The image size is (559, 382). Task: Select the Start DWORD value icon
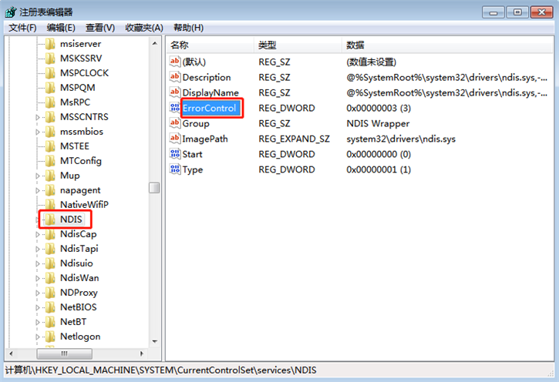[175, 154]
